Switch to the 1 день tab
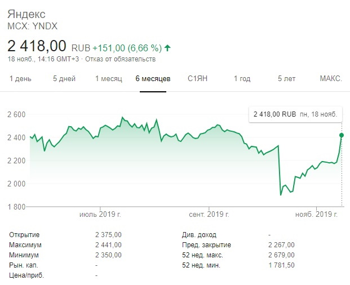Image resolution: width=350 pixels, height=285 pixels. (x=20, y=78)
